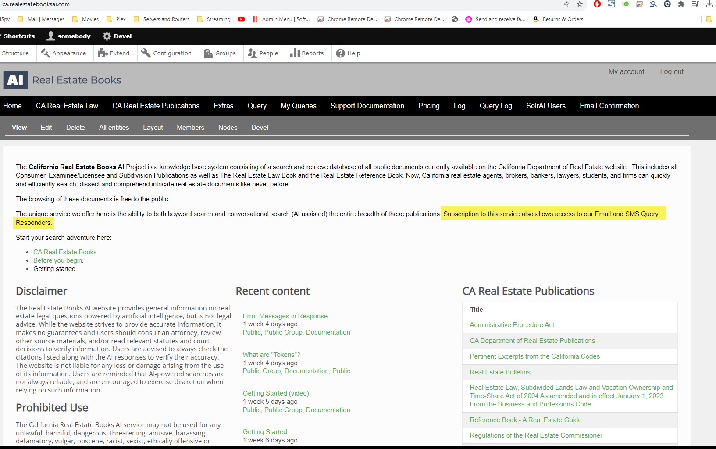Open the Send and receive fa... bookmark
The width and height of the screenshot is (716, 449).
(495, 19)
